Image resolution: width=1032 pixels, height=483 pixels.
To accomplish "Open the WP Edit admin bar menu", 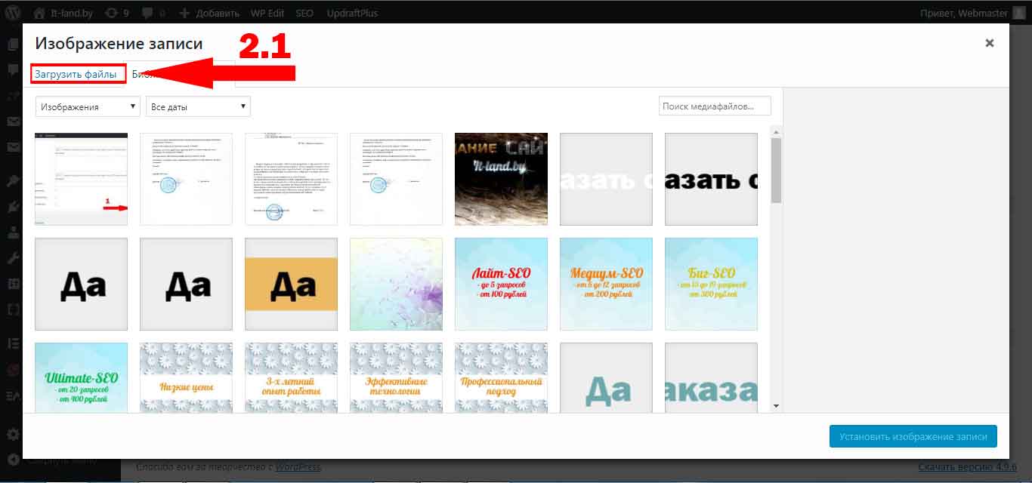I will [x=267, y=13].
